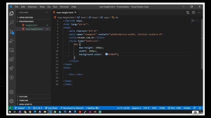Click Explorer more actions ellipsis
This screenshot has width=211, height=118.
(x=46, y=12)
